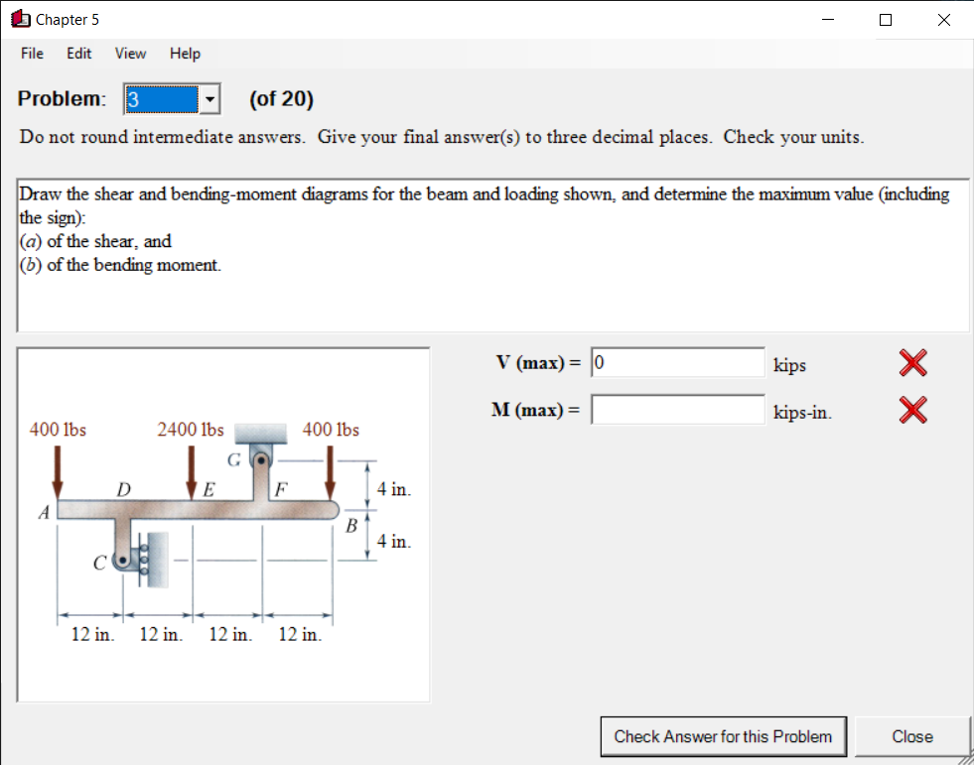Image resolution: width=974 pixels, height=765 pixels.
Task: Click the Close button
Action: 911,736
